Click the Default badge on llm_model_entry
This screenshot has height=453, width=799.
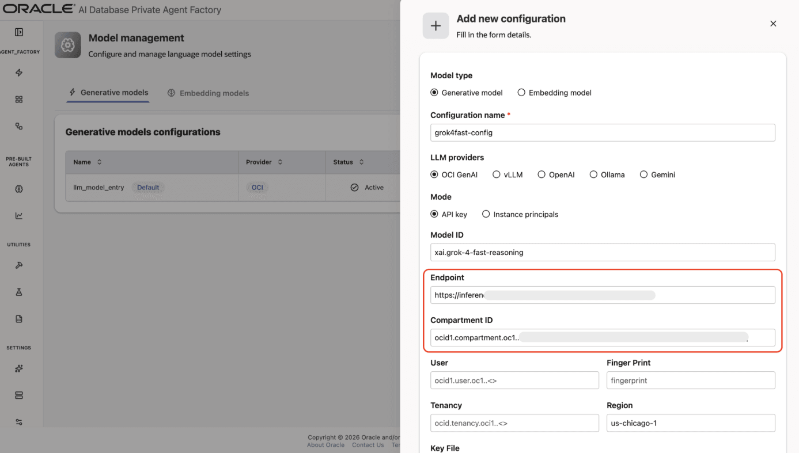(x=148, y=187)
